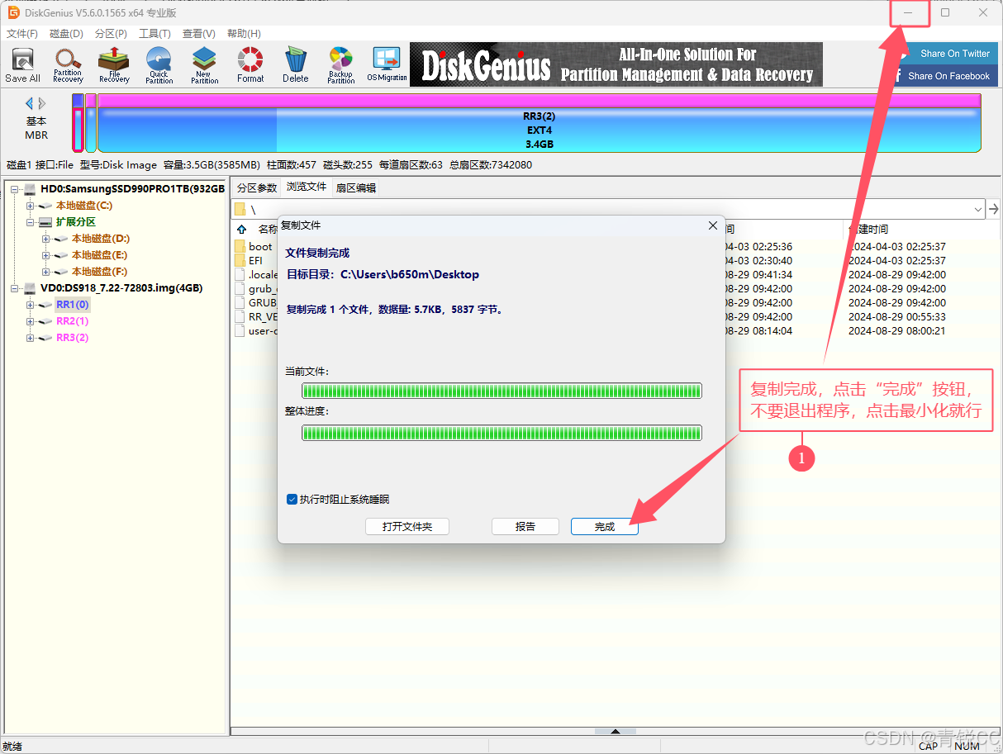Click the path input field showing backslash
The width and height of the screenshot is (1003, 754).
point(607,209)
